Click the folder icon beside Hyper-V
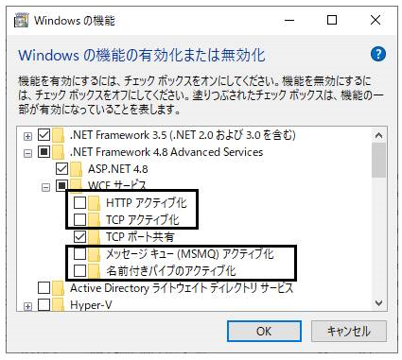This screenshot has height=360, width=402. [58, 305]
